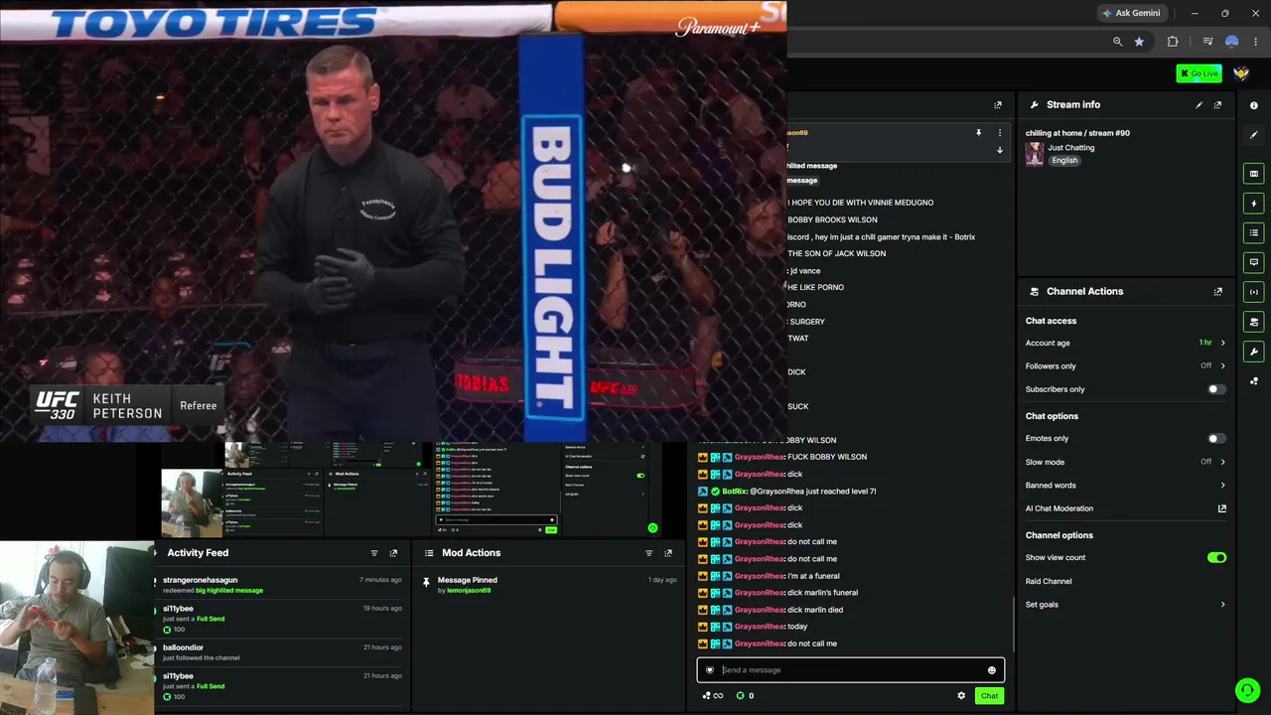The height and width of the screenshot is (715, 1271).
Task: Open lemonjason69 profile in Mod Actions
Action: pyautogui.click(x=469, y=591)
